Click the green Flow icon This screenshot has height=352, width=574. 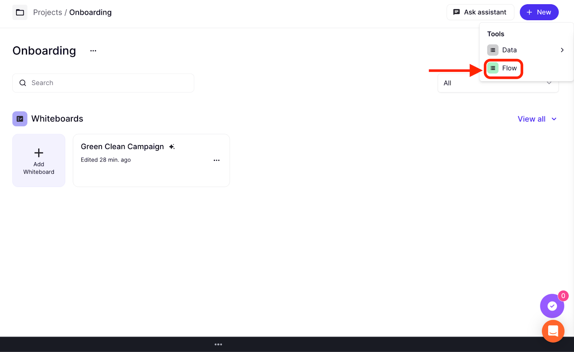pyautogui.click(x=493, y=68)
